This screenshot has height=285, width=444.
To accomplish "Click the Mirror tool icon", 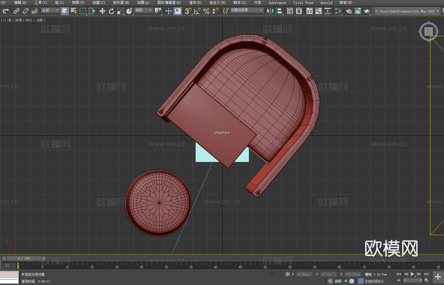I will click(270, 11).
